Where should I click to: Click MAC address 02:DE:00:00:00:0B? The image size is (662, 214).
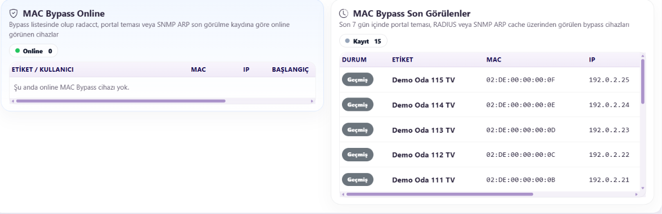coord(521,180)
